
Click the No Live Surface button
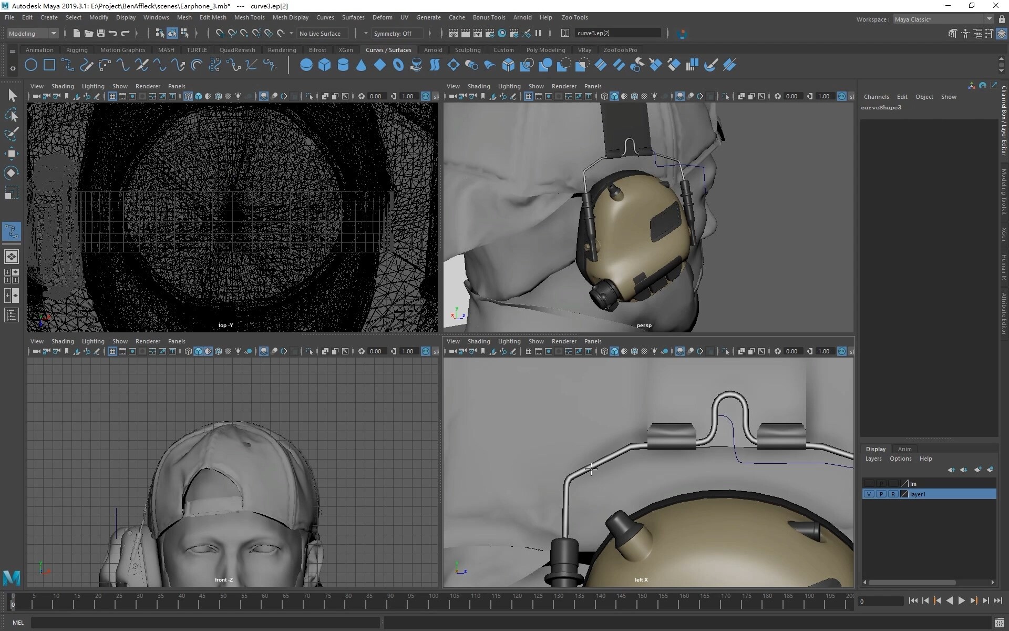[322, 33]
